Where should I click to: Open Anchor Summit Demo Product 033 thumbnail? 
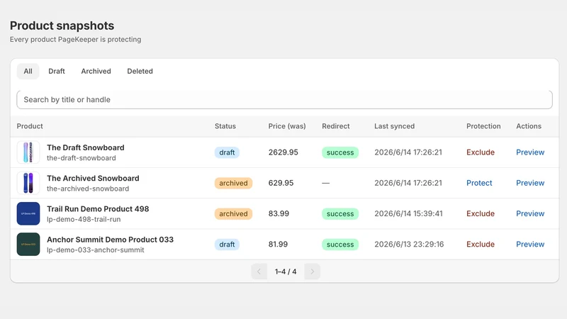click(28, 244)
